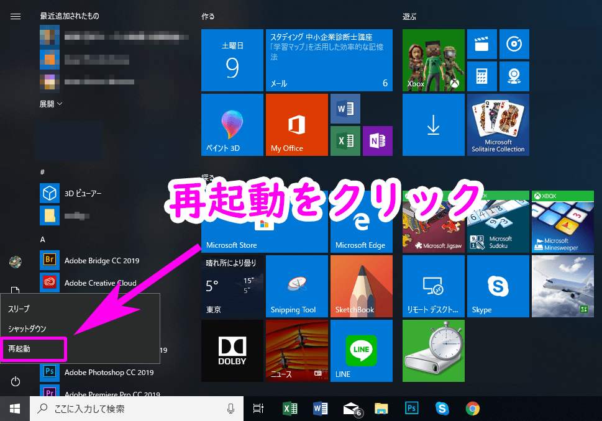Viewport: 602px width, 421px height.
Task: Open the ニュース tile
Action: [x=297, y=351]
